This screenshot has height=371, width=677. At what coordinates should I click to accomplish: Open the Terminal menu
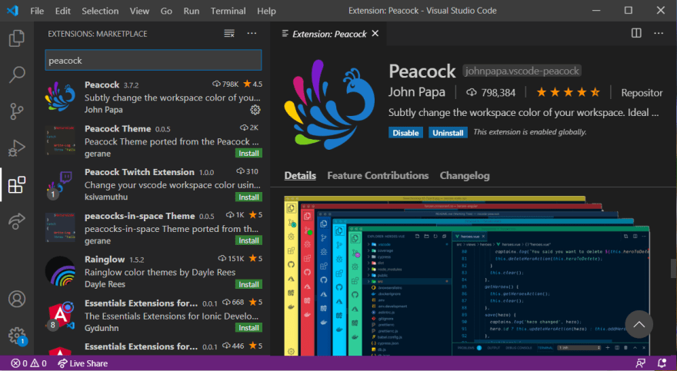[228, 12]
